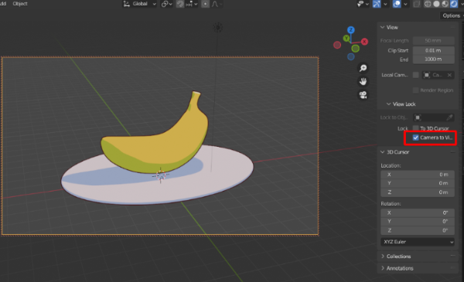This screenshot has height=282, width=464.
Task: Open the transform pivot point dropdown
Action: click(x=166, y=4)
